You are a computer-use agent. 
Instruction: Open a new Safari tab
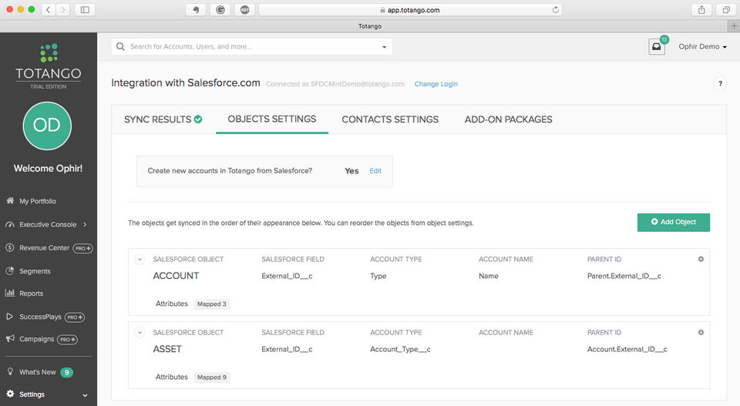[734, 26]
